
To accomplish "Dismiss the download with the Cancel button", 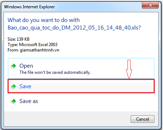I will tap(143, 119).
